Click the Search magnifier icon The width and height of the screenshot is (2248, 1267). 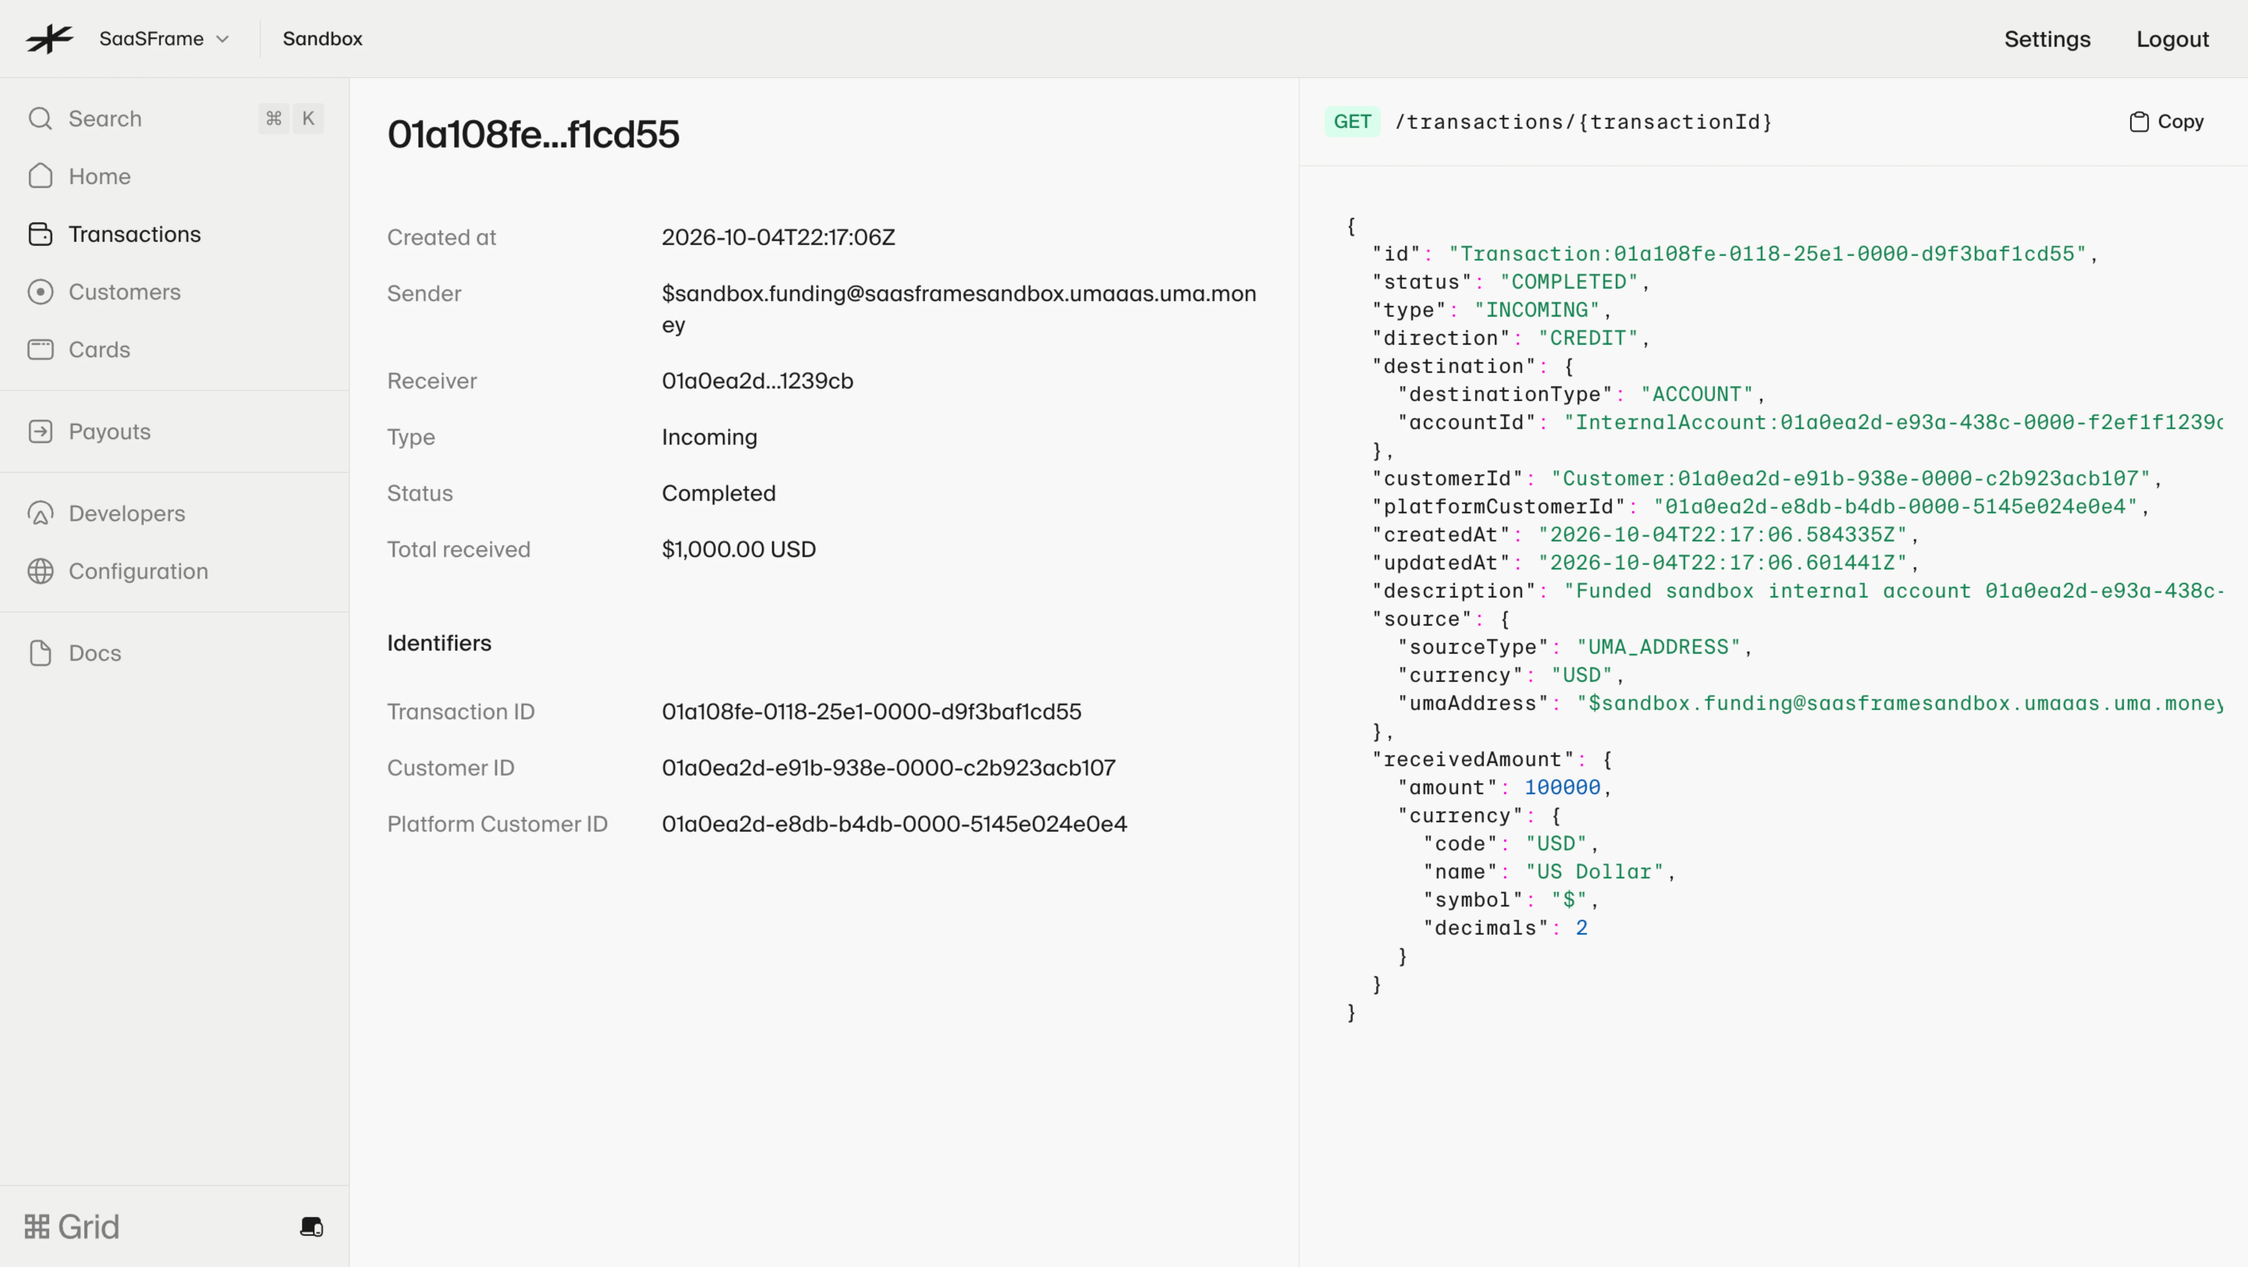click(40, 119)
